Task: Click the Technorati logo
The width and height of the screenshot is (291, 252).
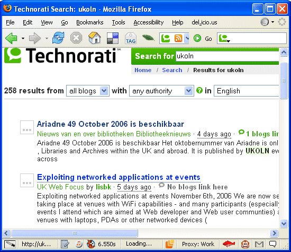Action: (x=62, y=55)
